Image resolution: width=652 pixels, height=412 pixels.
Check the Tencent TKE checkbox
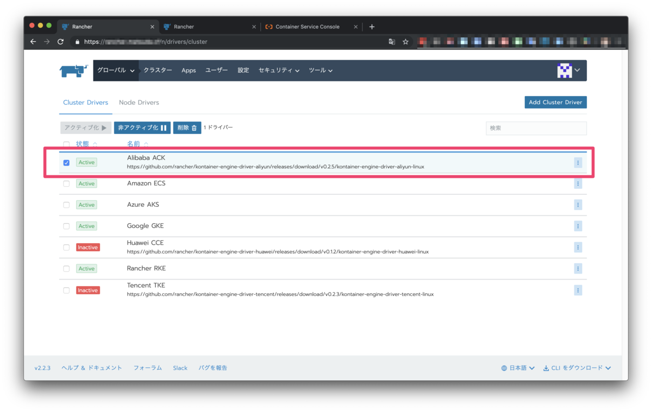66,290
